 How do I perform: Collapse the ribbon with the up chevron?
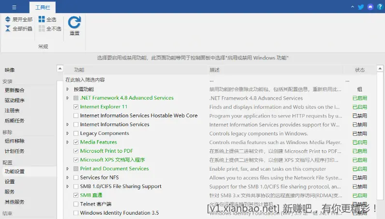click(352, 7)
